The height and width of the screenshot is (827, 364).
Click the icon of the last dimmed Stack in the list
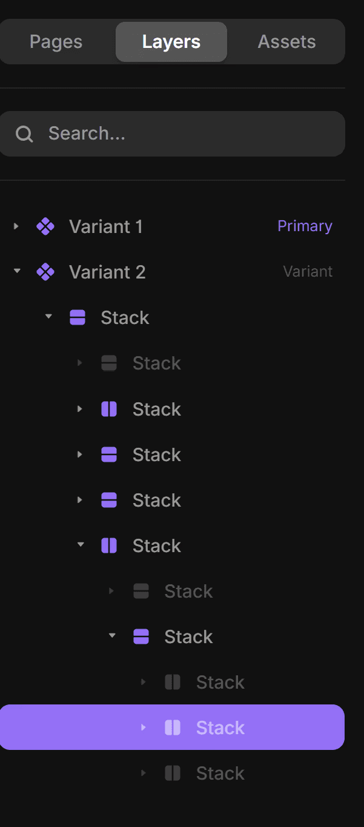pos(173,773)
